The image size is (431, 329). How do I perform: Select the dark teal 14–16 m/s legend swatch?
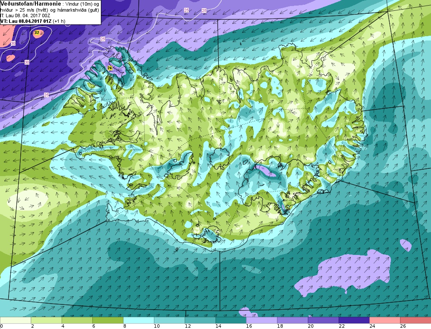(x=231, y=320)
